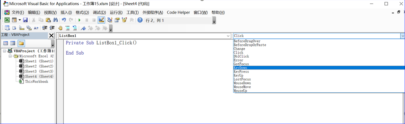Image resolution: width=405 pixels, height=124 pixels.
Task: Close the Click procedure dropdown arrow
Action: [x=402, y=36]
